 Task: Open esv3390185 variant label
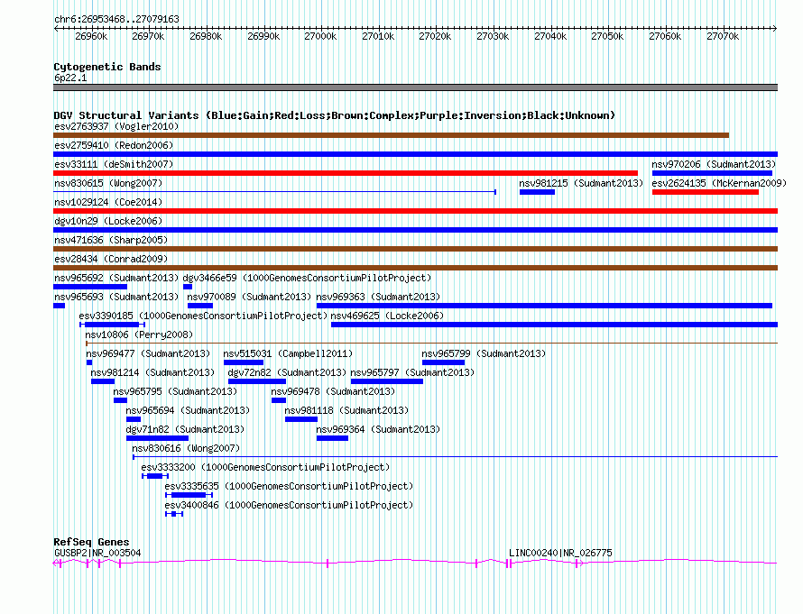point(203,316)
